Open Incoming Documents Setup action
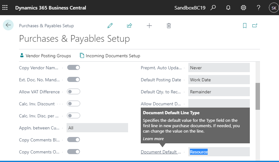The image size is (279, 162). coord(110,56)
